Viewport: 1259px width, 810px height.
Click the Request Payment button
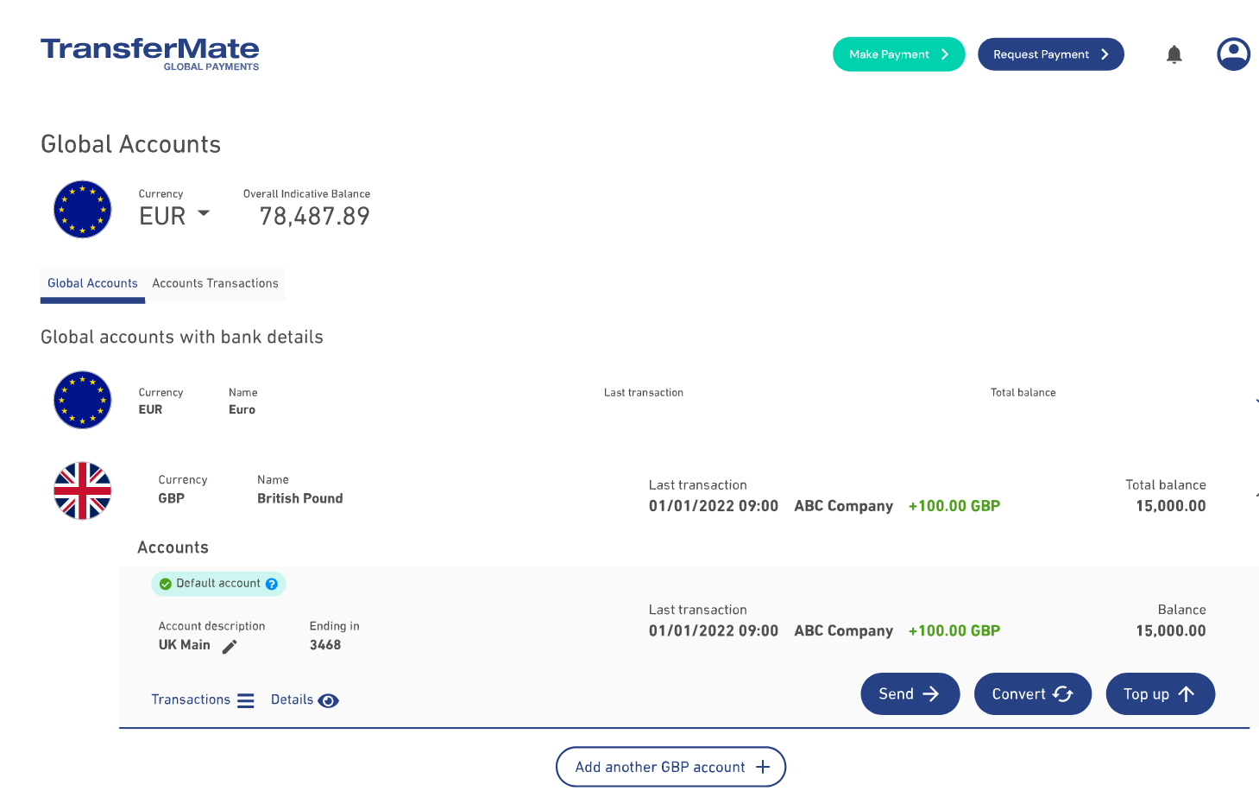1050,54
